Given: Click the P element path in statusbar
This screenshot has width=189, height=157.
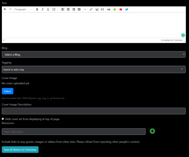Looking at the screenshot, I should [4, 40].
